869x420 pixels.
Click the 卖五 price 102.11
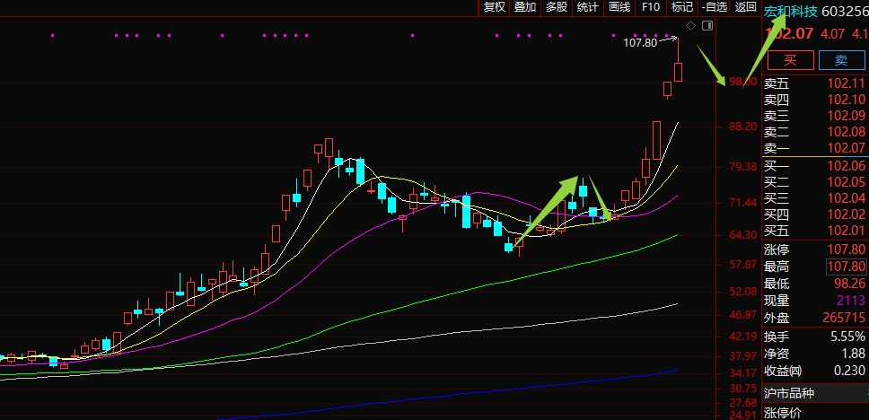tap(846, 83)
